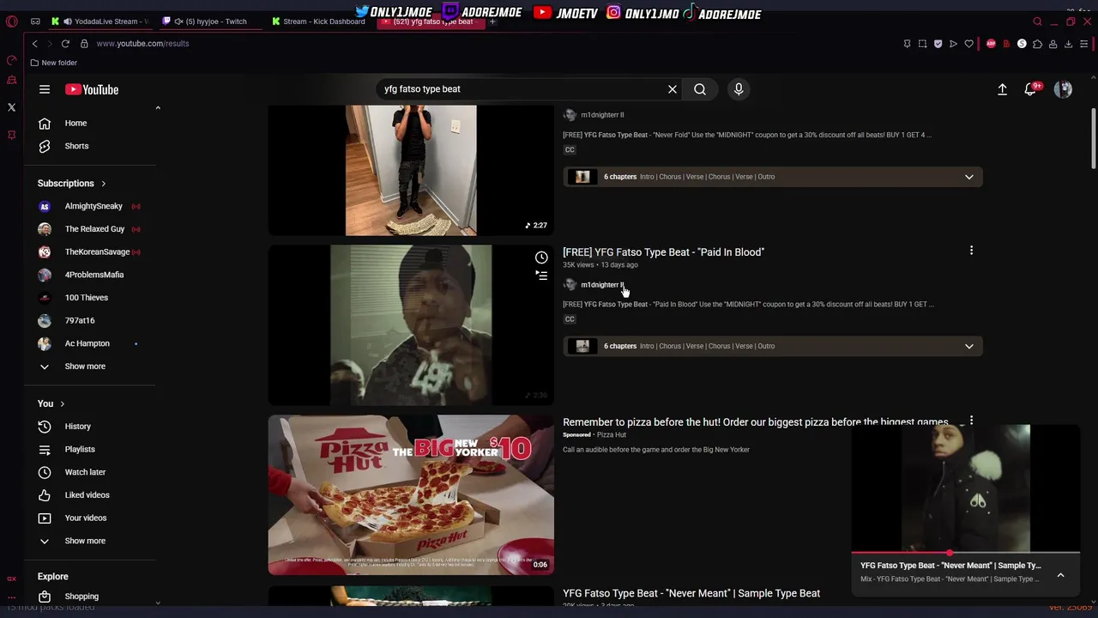Image resolution: width=1098 pixels, height=618 pixels.
Task: Expand the You section heading
Action: pyautogui.click(x=51, y=403)
